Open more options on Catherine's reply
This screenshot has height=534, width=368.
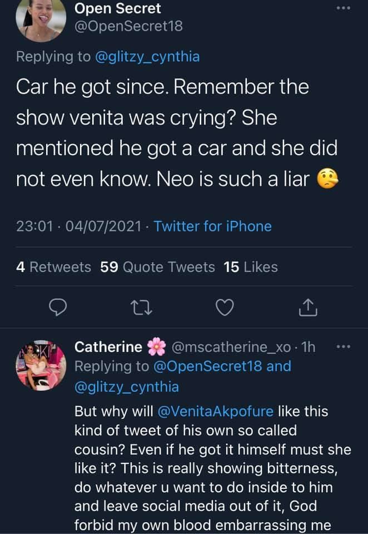pos(344,347)
